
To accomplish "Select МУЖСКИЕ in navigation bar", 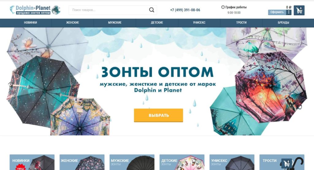I will (115, 23).
